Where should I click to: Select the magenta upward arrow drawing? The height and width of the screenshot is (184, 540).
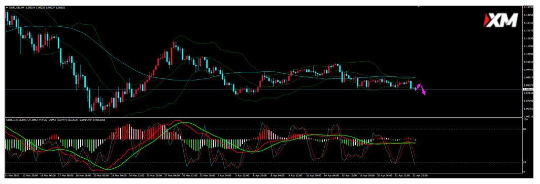click(x=418, y=87)
